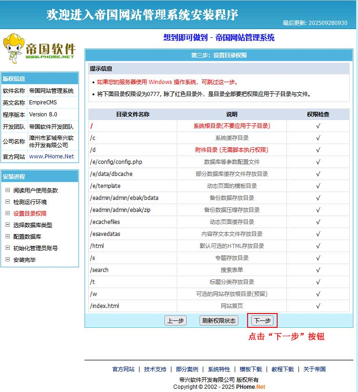
Task: Click 备份数据压缩存放目录 description
Action: pyautogui.click(x=232, y=210)
